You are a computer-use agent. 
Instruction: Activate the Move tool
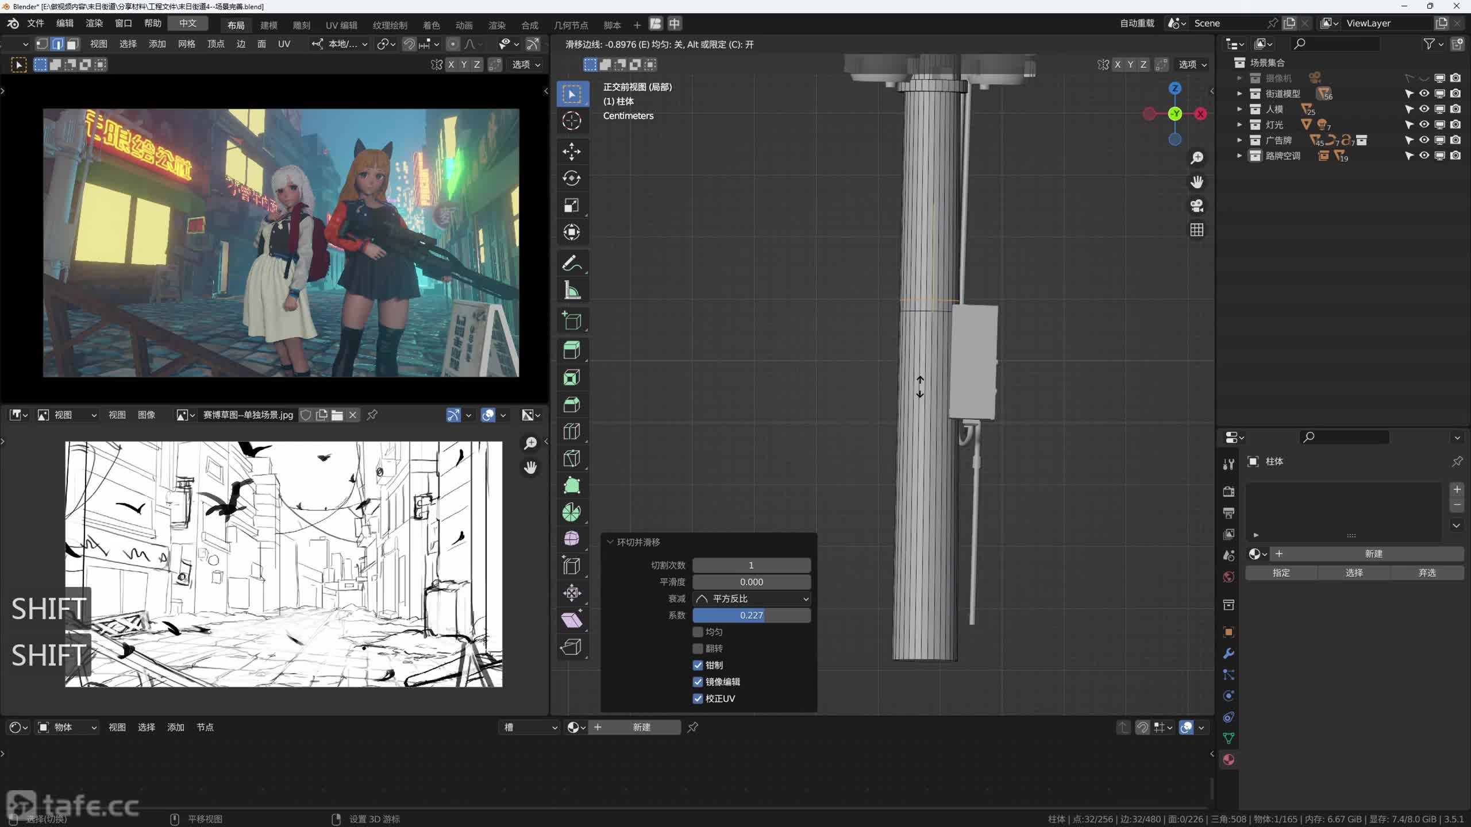(572, 152)
